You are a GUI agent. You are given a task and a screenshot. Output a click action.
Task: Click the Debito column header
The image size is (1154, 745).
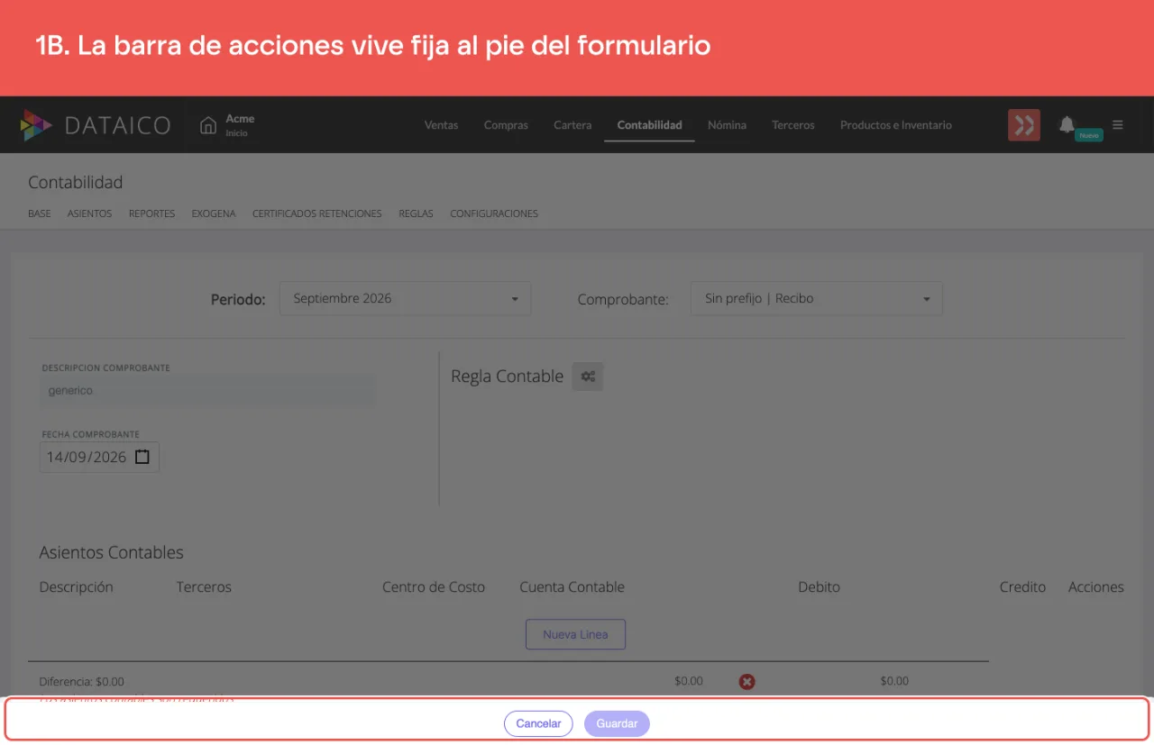click(819, 587)
